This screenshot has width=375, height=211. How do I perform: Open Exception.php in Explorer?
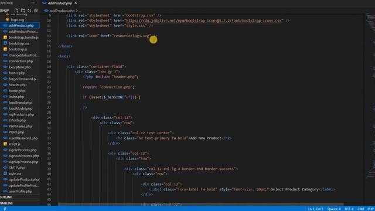tap(19, 67)
